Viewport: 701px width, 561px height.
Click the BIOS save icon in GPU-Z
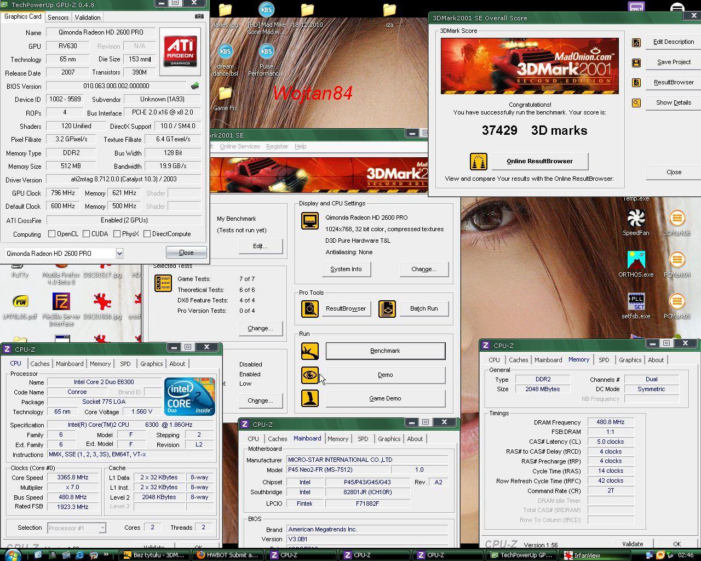pyautogui.click(x=194, y=86)
